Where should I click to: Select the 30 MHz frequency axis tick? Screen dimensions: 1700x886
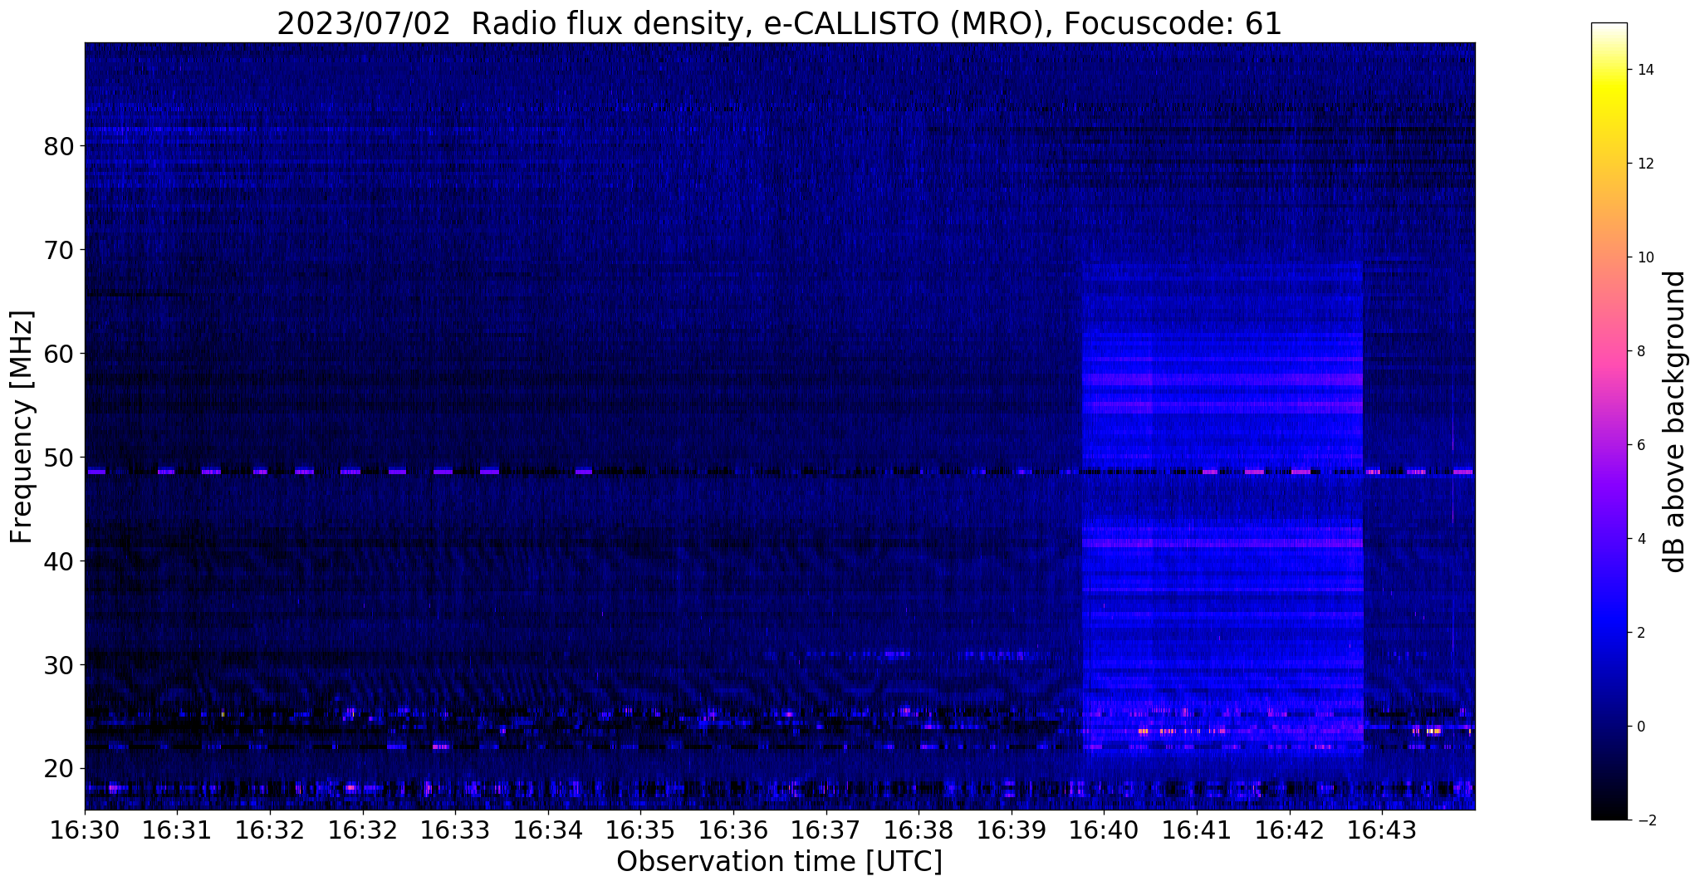pos(58,664)
